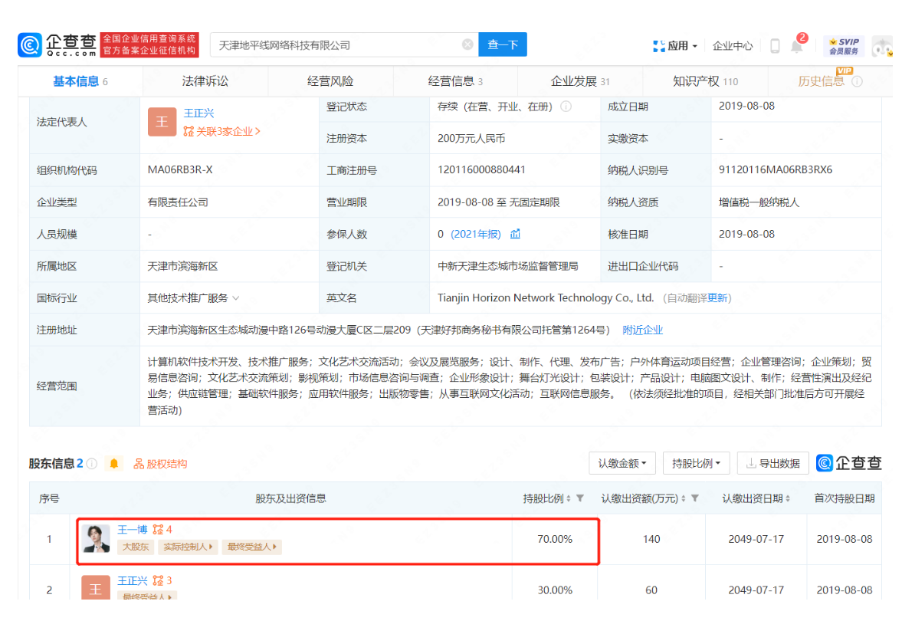Screen dimensions: 902x621
Task: Open the mobile phone app icon
Action: pyautogui.click(x=775, y=46)
